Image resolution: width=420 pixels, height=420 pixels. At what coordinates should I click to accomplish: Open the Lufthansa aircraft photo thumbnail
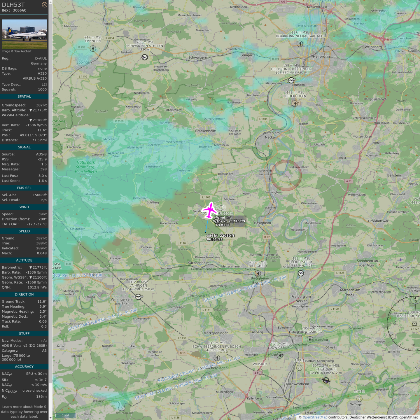click(24, 34)
